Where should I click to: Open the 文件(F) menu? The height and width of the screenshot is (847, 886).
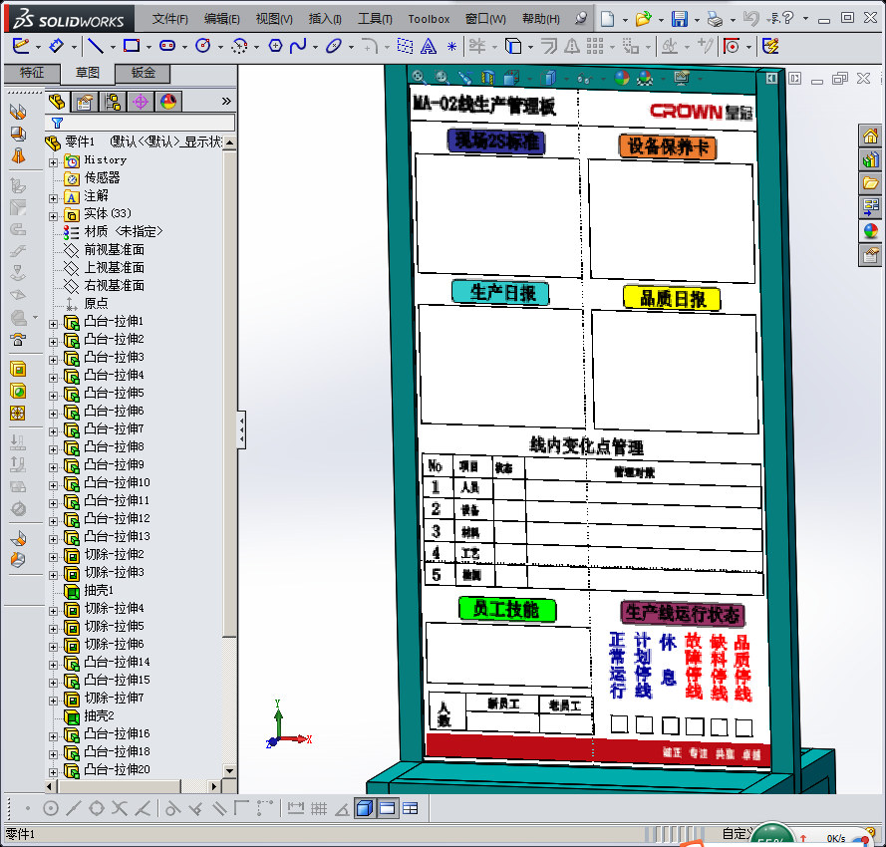point(170,19)
